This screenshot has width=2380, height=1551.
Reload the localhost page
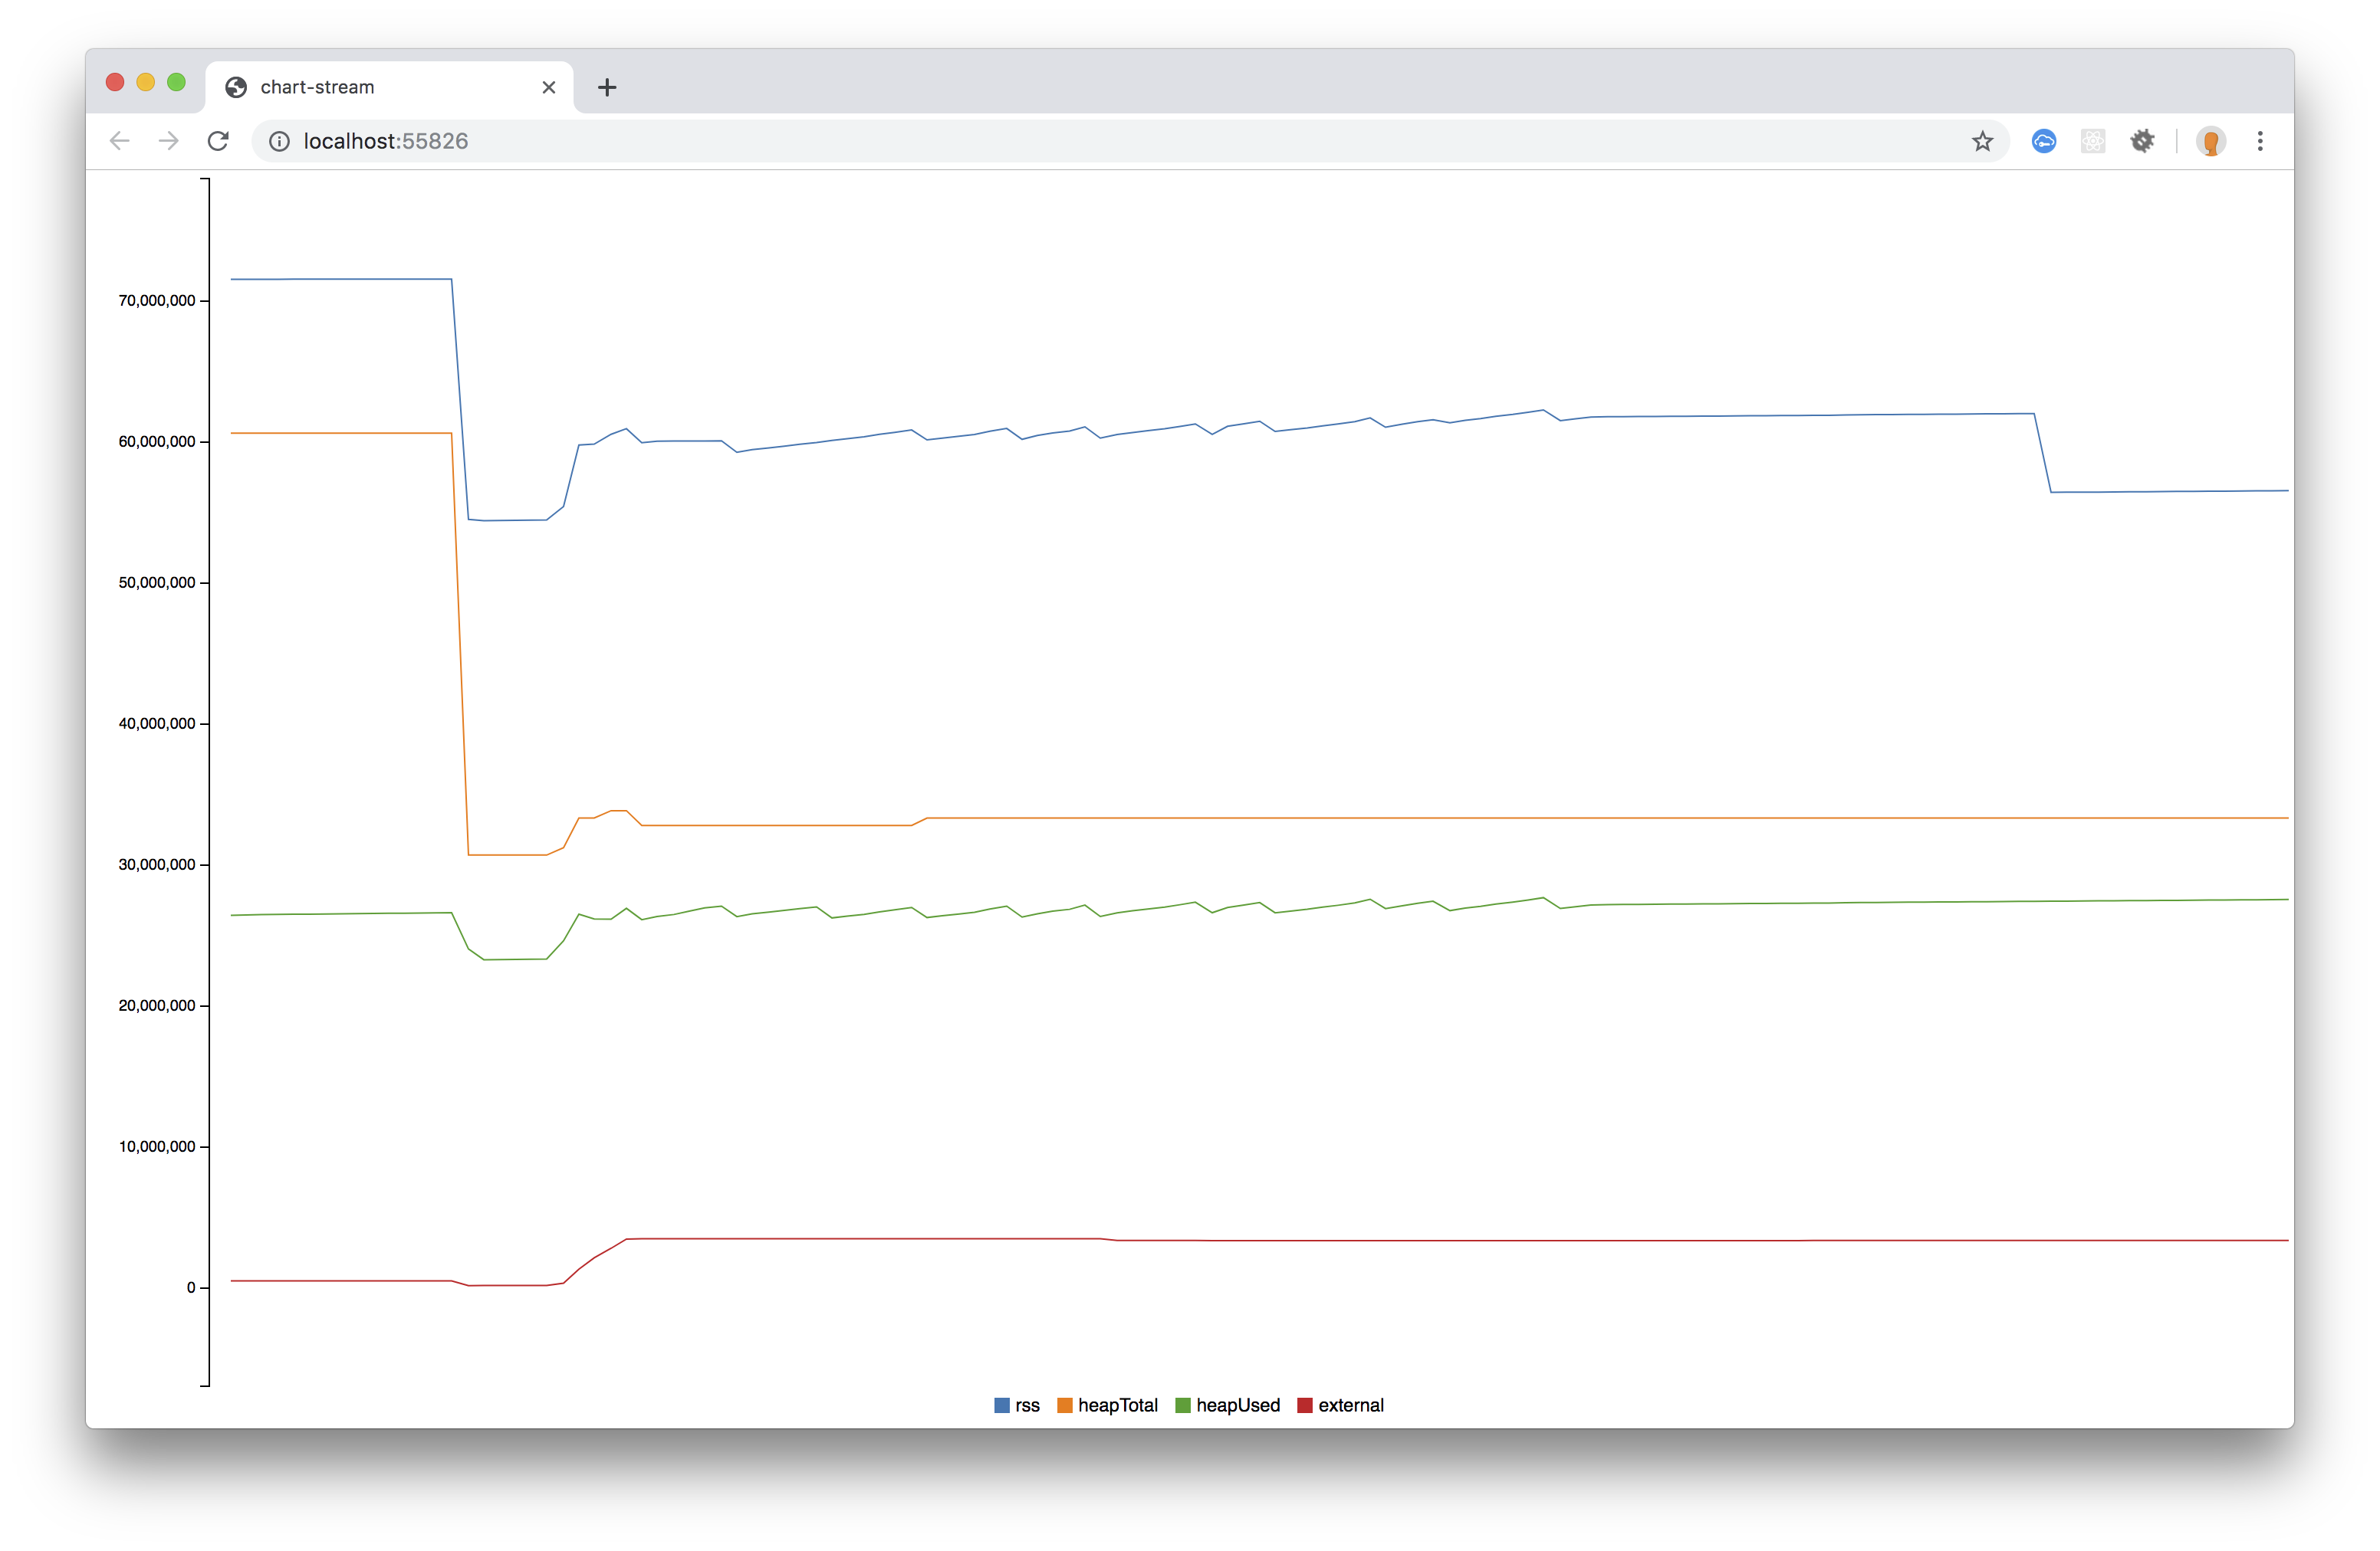pos(218,141)
